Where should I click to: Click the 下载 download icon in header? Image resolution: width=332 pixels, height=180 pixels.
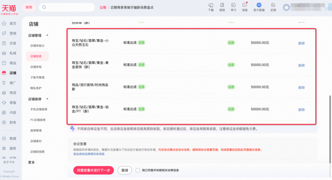(x=211, y=5)
